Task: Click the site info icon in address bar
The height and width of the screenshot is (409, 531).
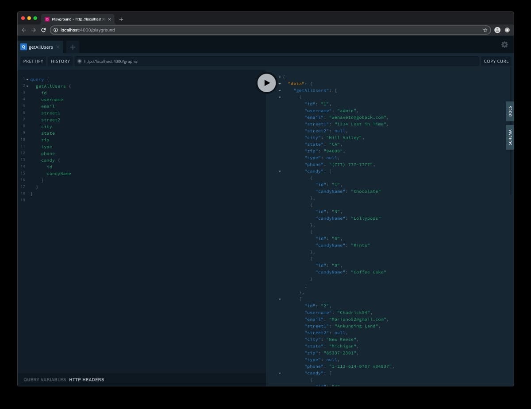Action: tap(56, 31)
